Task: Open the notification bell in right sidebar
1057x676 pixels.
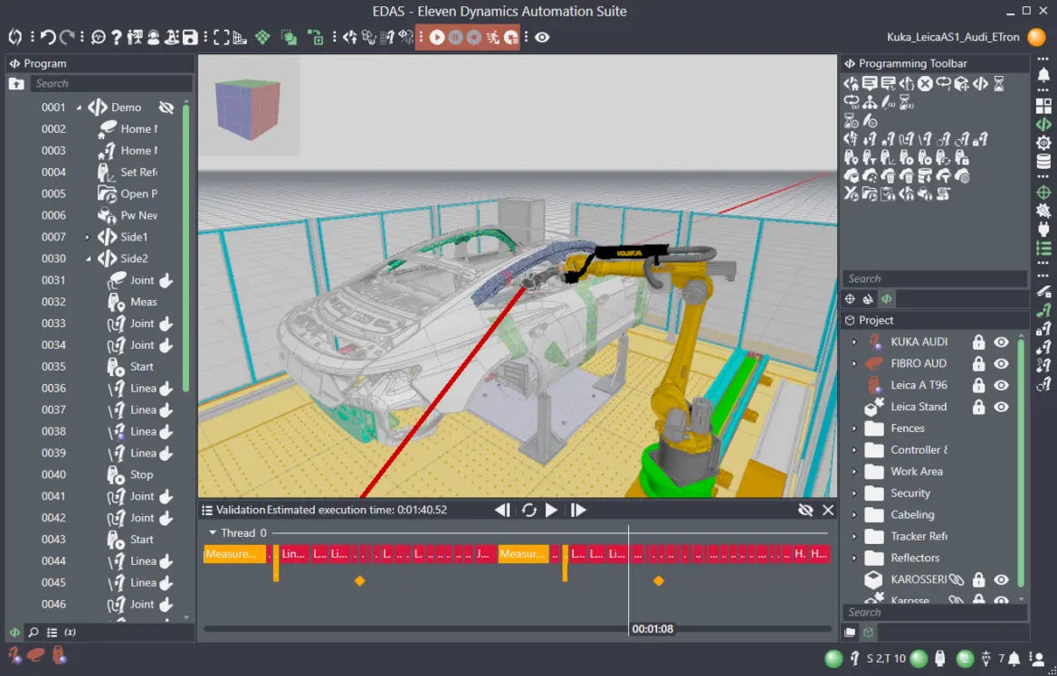Action: (1043, 74)
